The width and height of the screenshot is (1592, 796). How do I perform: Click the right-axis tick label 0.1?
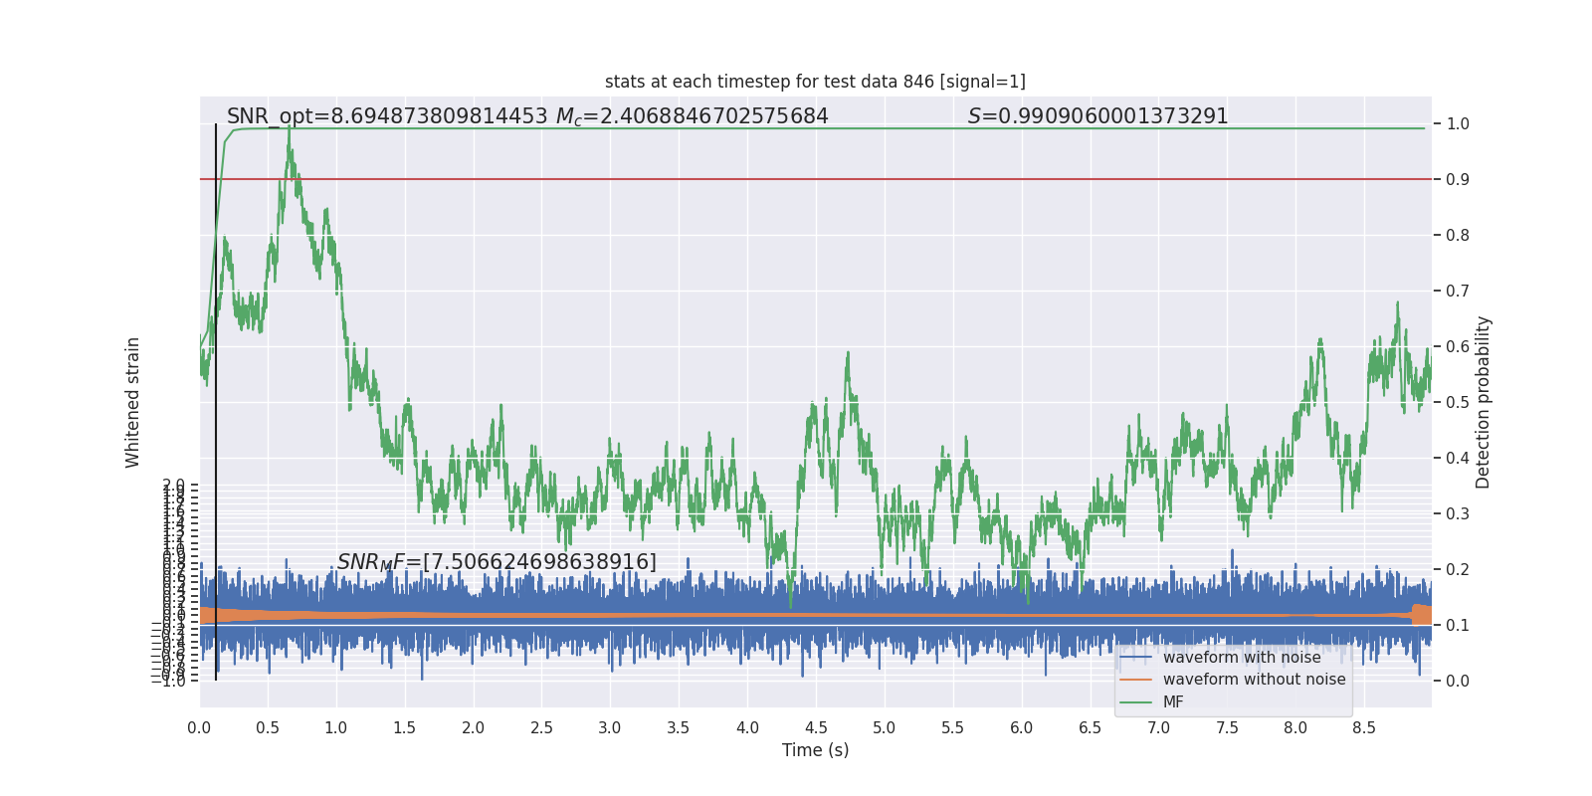1458,626
